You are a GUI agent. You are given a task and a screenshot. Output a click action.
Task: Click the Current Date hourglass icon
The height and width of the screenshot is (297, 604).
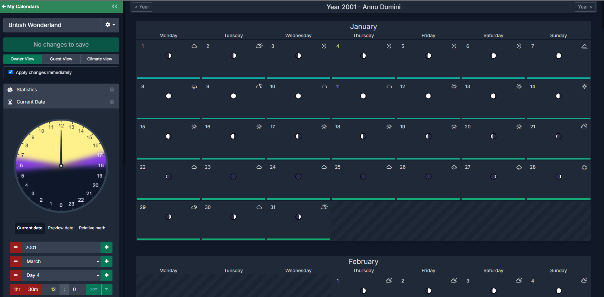pos(10,102)
